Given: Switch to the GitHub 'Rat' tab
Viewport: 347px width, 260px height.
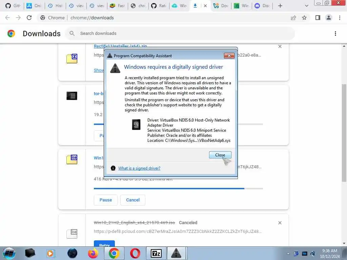Looking at the screenshot, I should [x=159, y=6].
